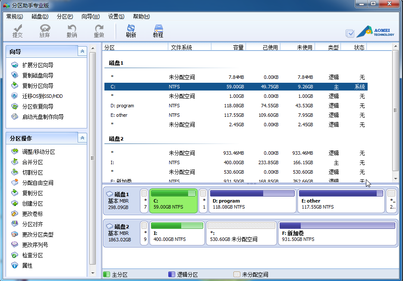Select 检查分区 from the operations list
Screen dimensions: 403x281
32,255
